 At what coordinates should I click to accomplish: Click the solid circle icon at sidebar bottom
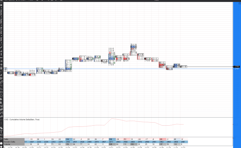pos(1,144)
